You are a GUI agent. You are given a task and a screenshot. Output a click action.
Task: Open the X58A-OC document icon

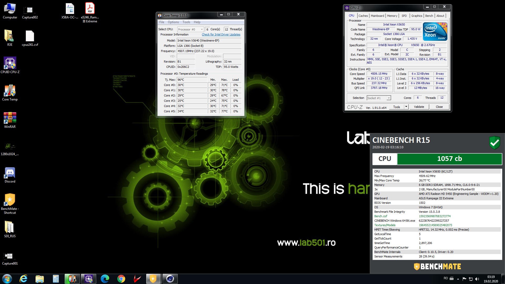[x=70, y=11]
